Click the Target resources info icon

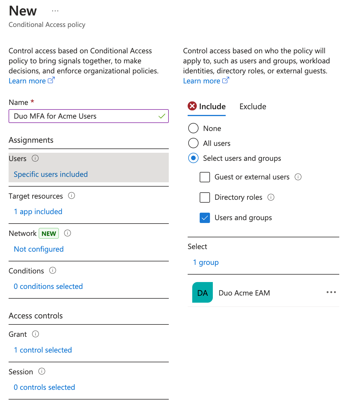(x=72, y=195)
